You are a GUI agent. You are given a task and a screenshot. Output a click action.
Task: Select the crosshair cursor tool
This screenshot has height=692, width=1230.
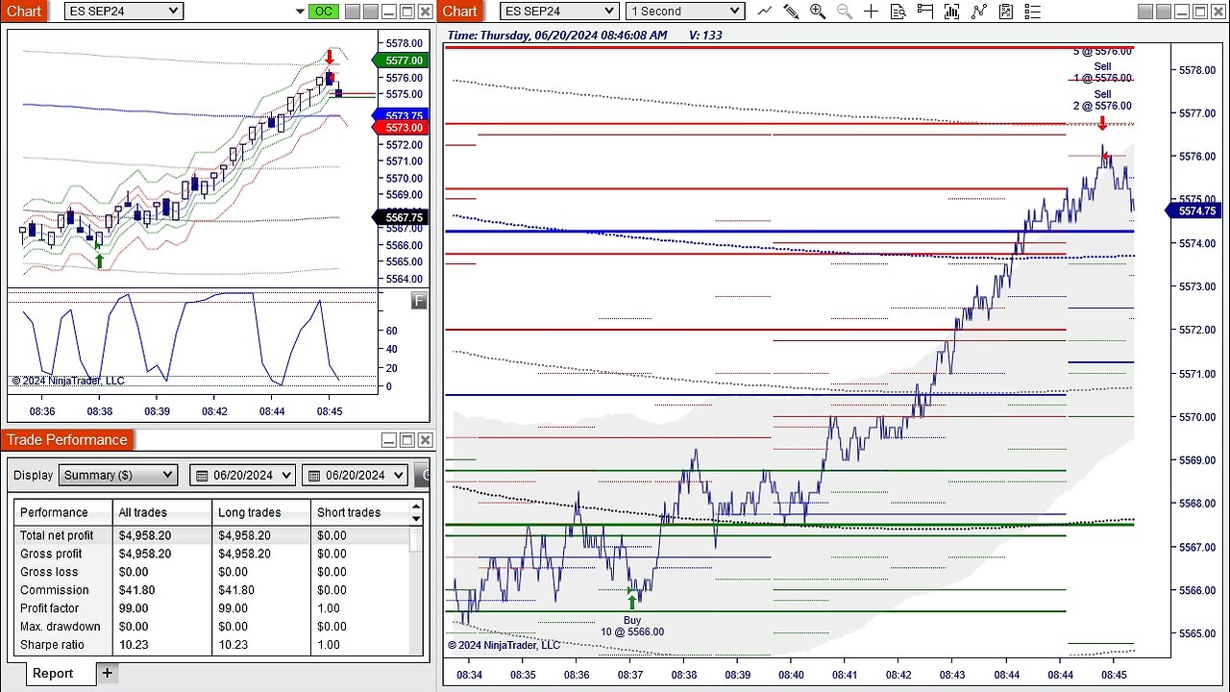[871, 12]
